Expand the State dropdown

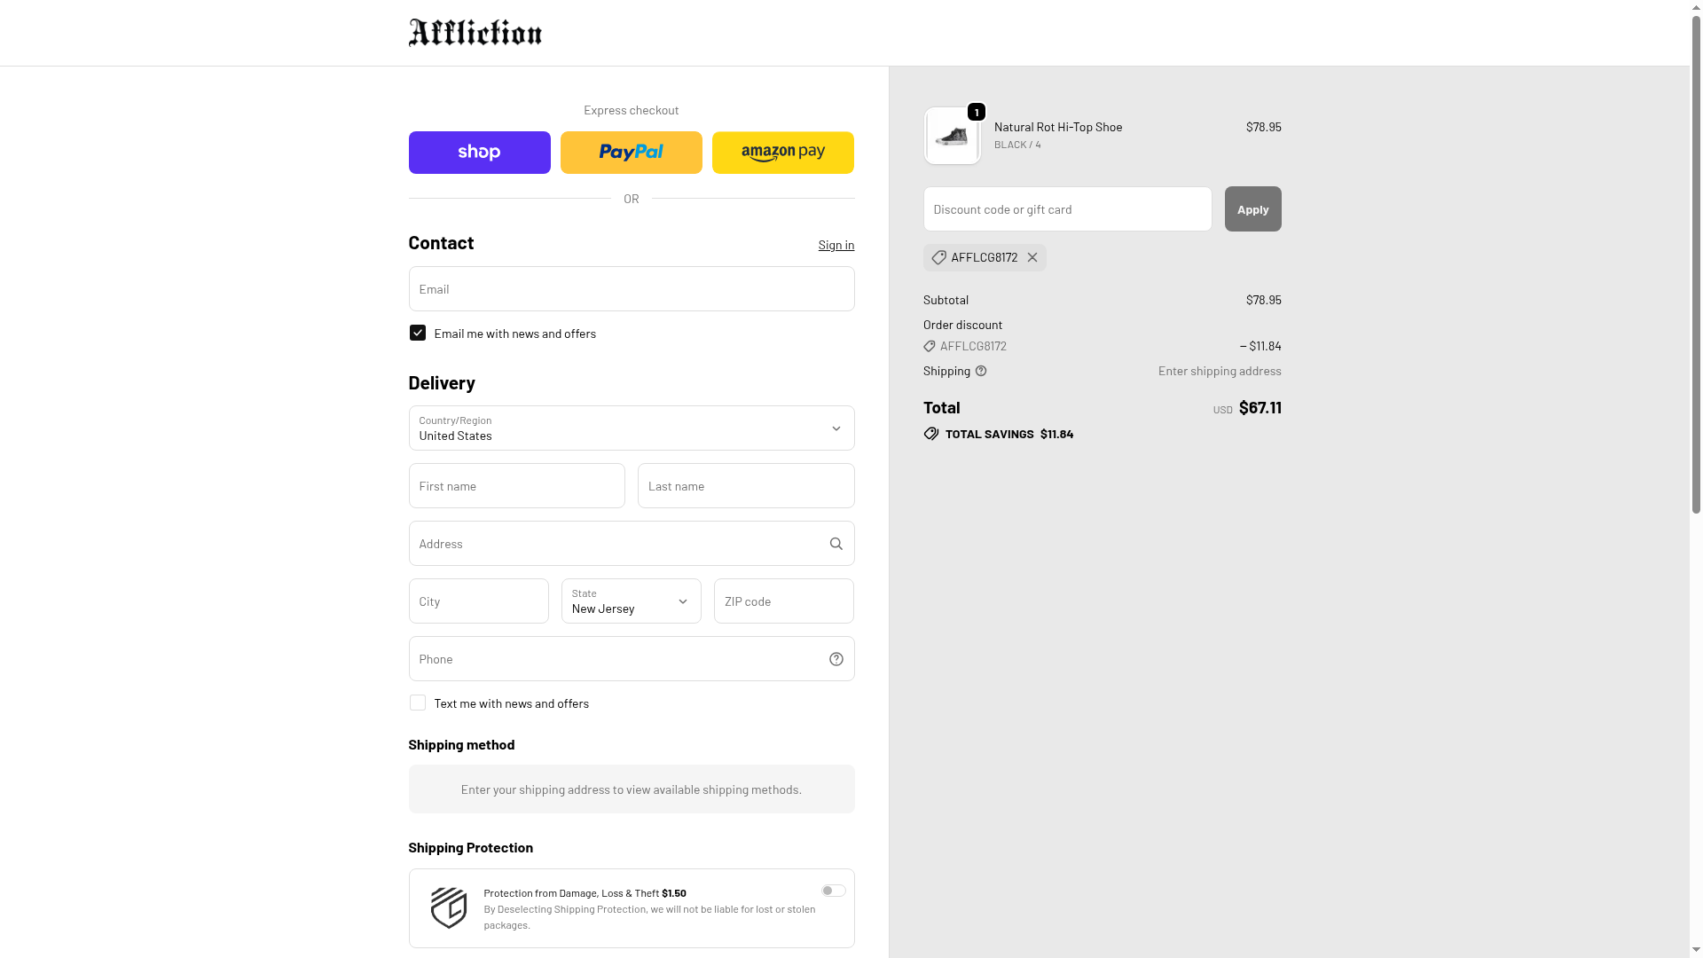[631, 601]
